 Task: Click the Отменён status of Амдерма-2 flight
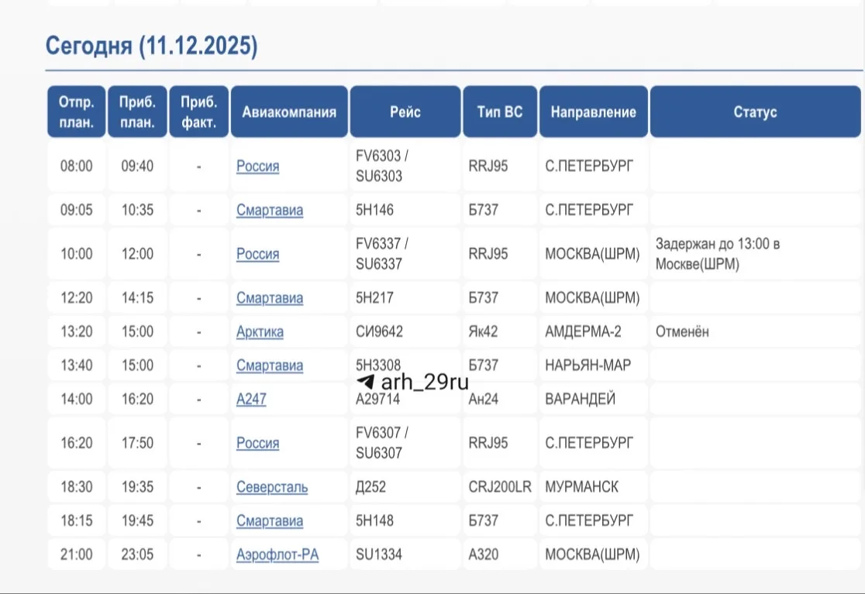pos(682,332)
